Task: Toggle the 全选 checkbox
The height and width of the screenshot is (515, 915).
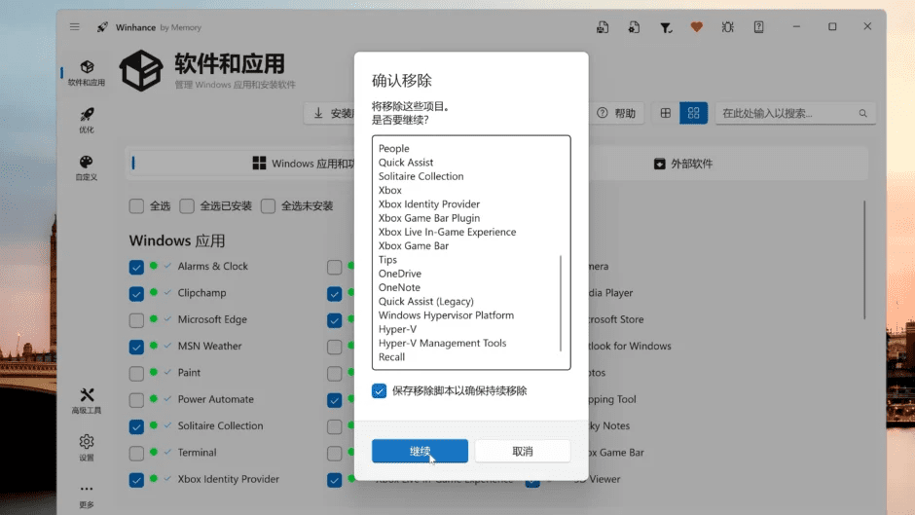Action: click(136, 206)
